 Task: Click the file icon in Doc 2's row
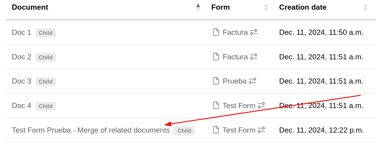(x=216, y=57)
